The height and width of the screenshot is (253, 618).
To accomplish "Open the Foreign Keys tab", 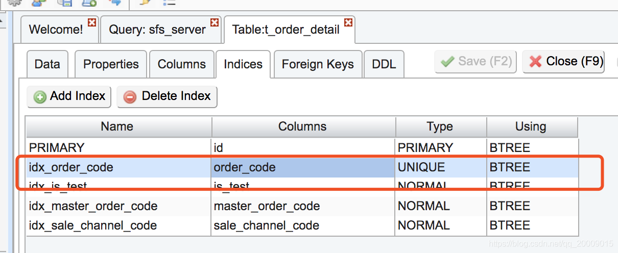I will [x=318, y=64].
